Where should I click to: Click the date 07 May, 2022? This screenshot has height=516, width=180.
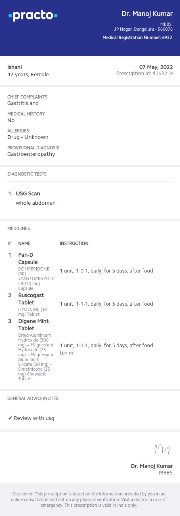pyautogui.click(x=156, y=67)
